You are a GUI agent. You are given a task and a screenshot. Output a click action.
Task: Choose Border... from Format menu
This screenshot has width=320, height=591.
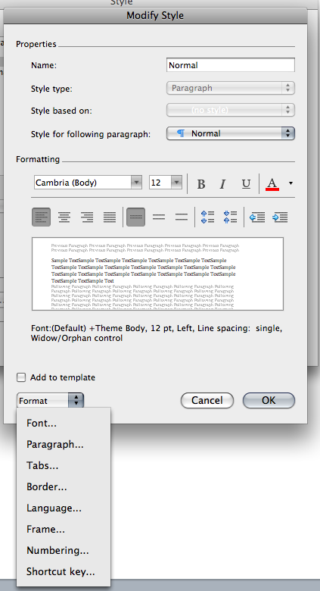click(64, 486)
